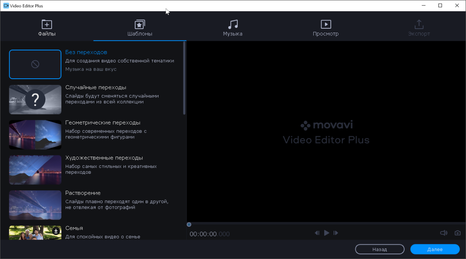466x259 pixels.
Task: Click the volume speaker icon
Action: 443,233
